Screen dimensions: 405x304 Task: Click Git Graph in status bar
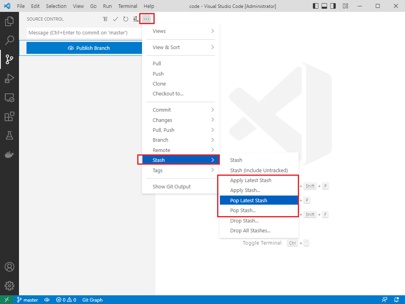[92, 300]
